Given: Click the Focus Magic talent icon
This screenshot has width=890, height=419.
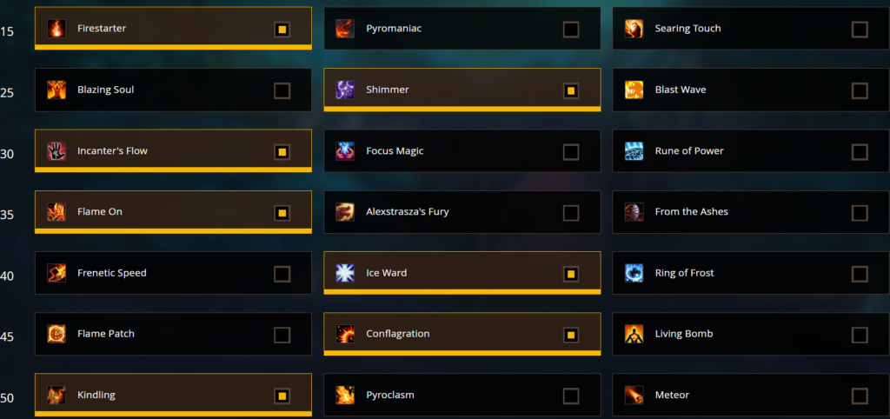Looking at the screenshot, I should tap(345, 151).
